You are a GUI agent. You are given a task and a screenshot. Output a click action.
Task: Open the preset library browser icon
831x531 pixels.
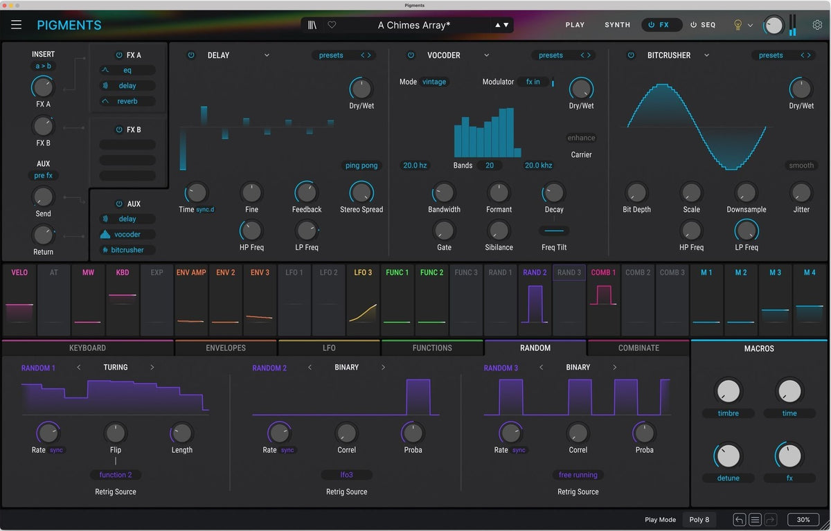(312, 25)
